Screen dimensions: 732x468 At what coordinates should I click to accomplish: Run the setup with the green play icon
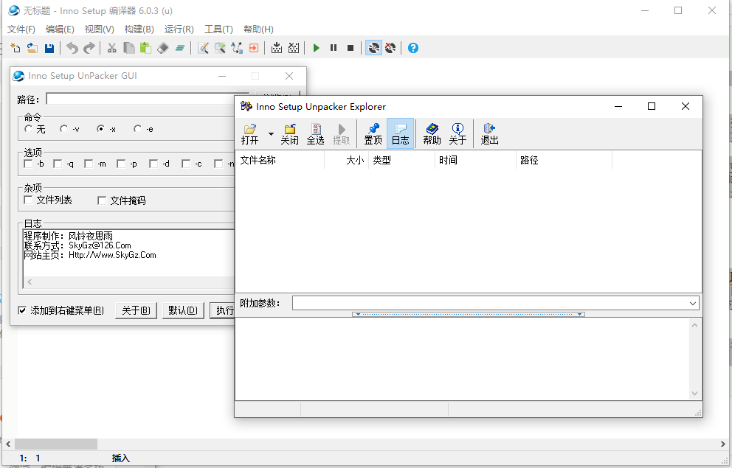[316, 48]
